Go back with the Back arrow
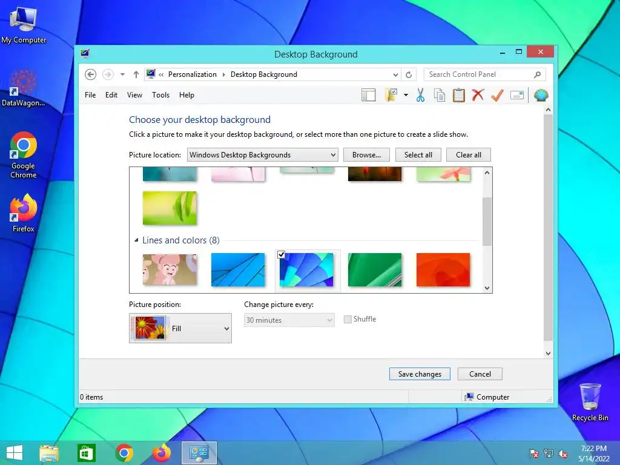 91,74
